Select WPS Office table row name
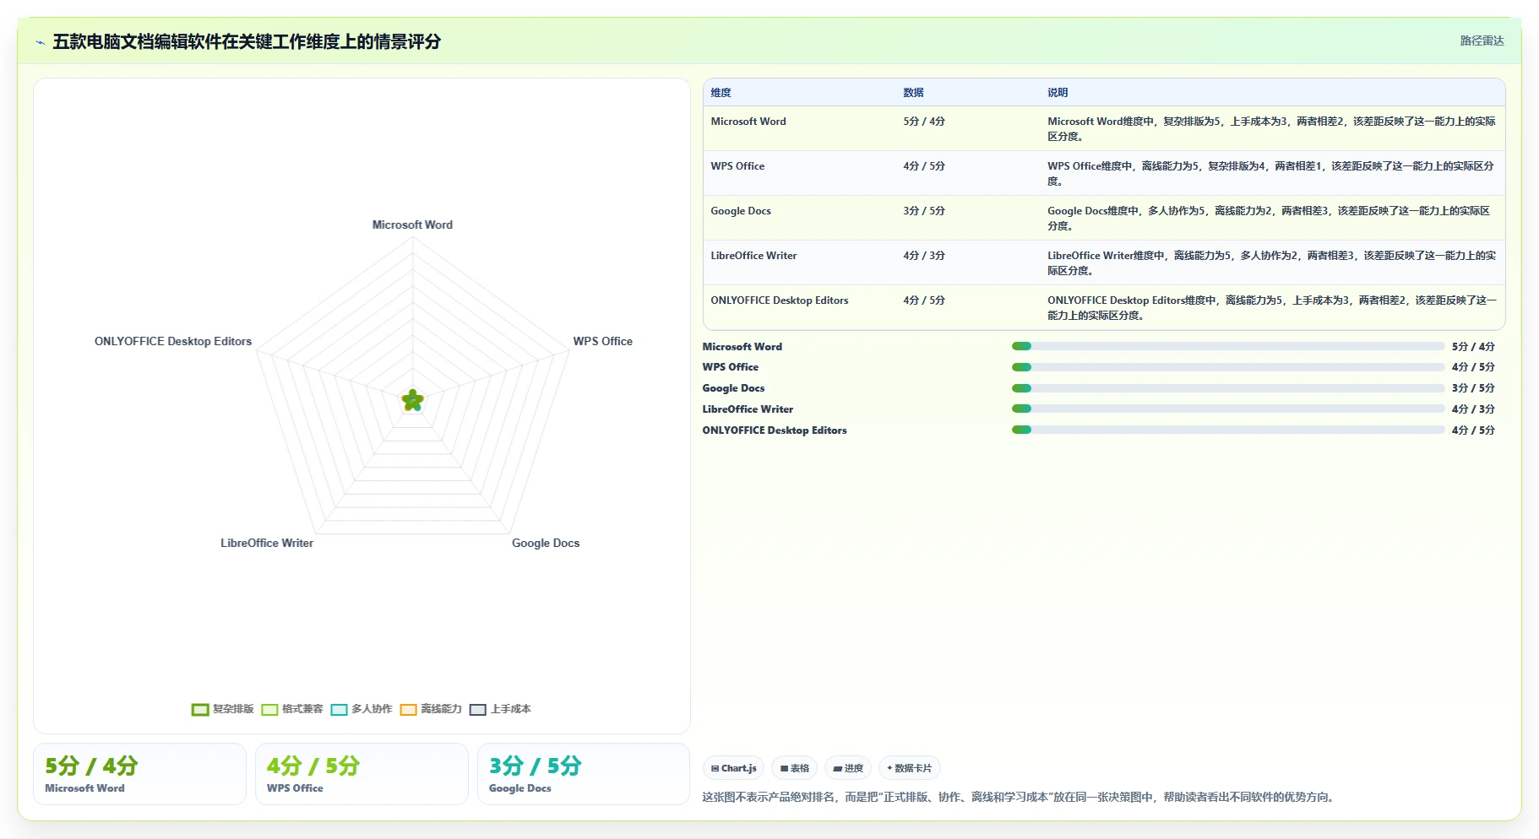 [737, 166]
